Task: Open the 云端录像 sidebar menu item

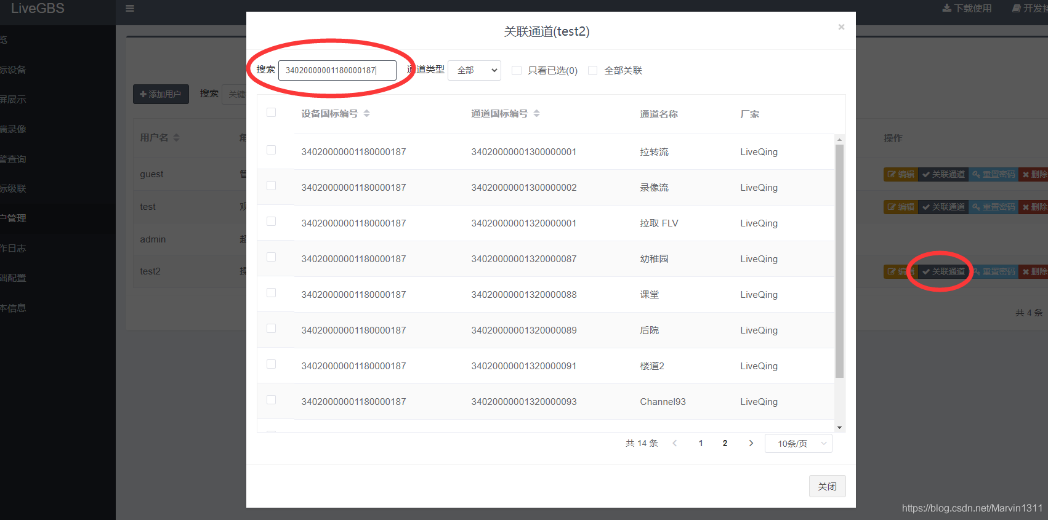Action: pos(58,129)
